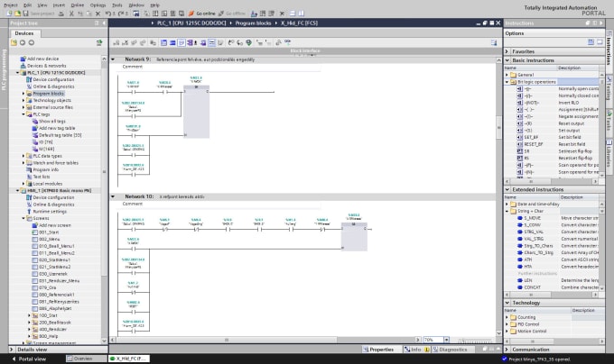Expand the General instructions folder
This screenshot has width=614, height=364.
[x=507, y=75]
